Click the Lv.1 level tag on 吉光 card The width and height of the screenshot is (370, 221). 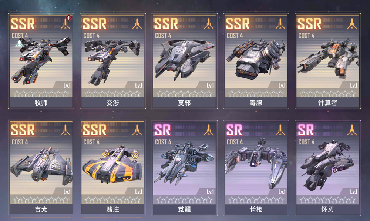[67, 191]
